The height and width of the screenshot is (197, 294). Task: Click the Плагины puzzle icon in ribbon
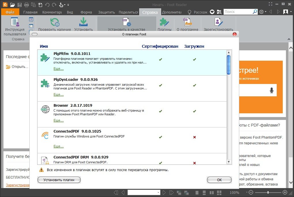tap(164, 22)
